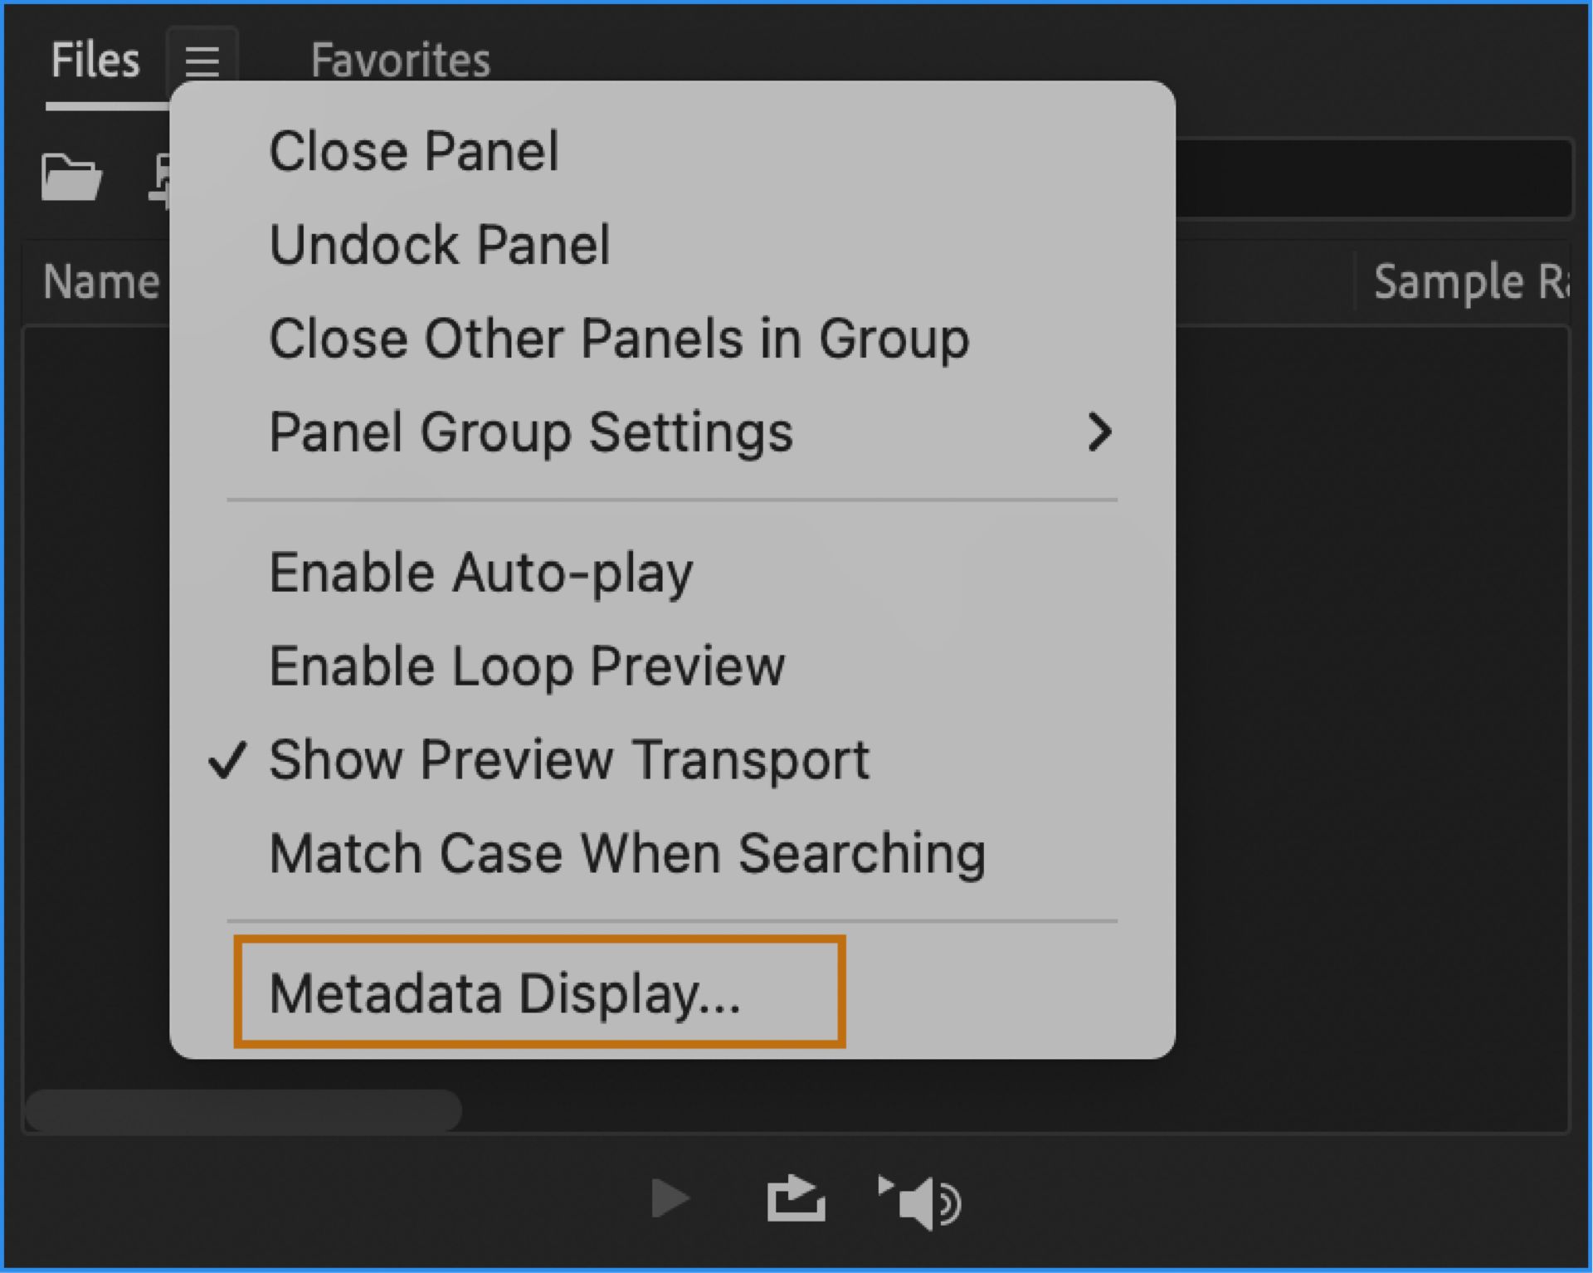This screenshot has width=1593, height=1273.
Task: Turn on Match Case When Searching
Action: [627, 854]
